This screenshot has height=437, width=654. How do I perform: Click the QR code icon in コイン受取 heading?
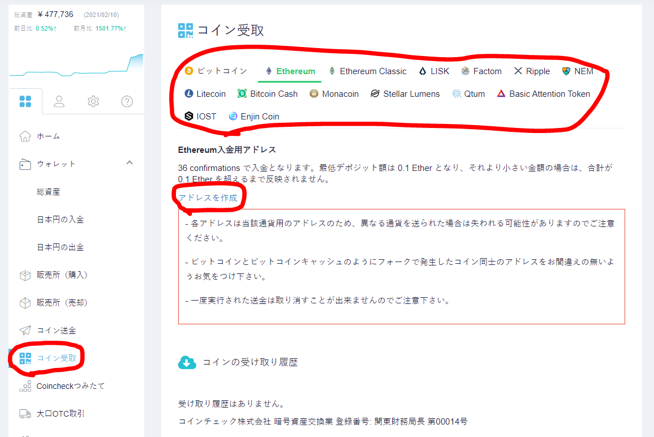pos(186,31)
